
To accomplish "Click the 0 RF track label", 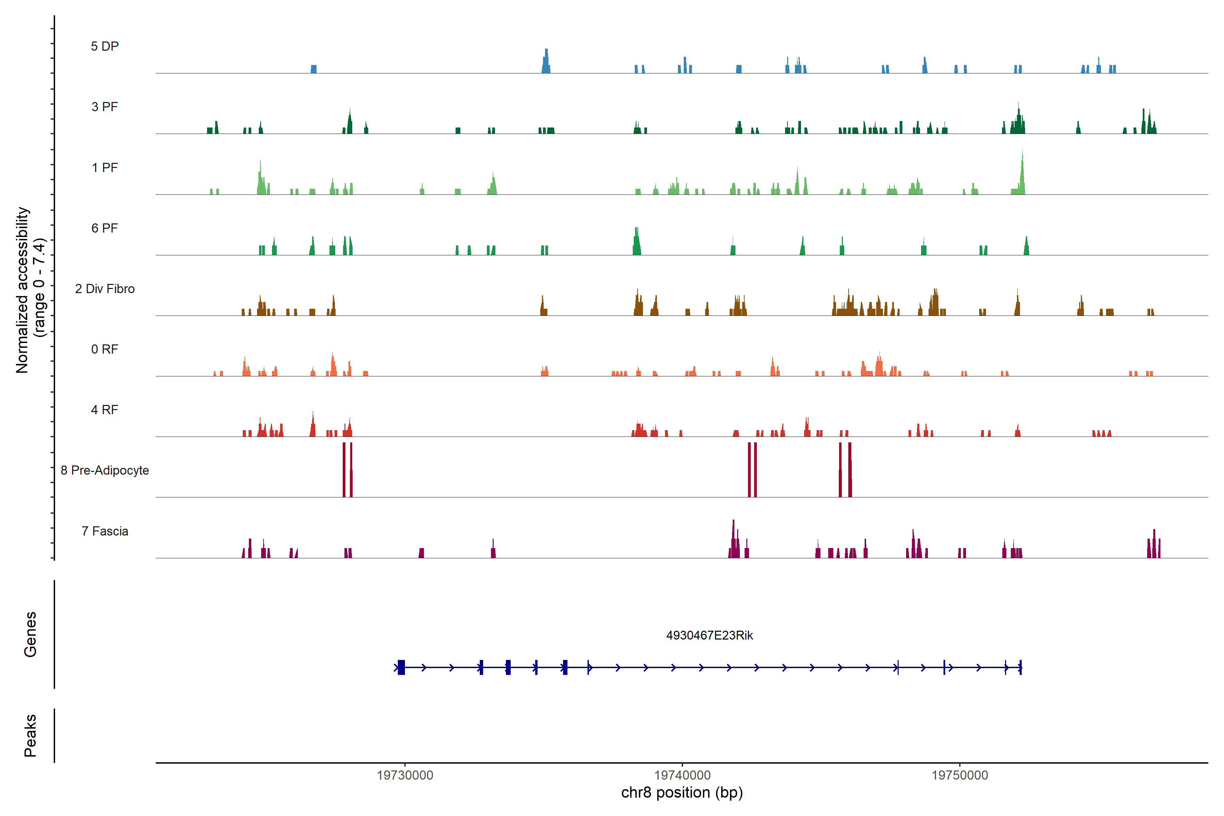I will coord(105,349).
